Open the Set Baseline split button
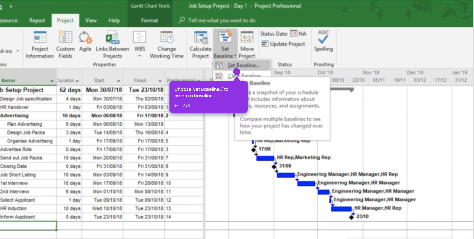Image resolution: width=474 pixels, height=239 pixels. point(225,45)
